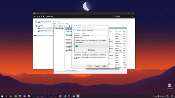The image size is (175, 98).
Task: Open the Dependencies tab
Action: (x=90, y=30)
